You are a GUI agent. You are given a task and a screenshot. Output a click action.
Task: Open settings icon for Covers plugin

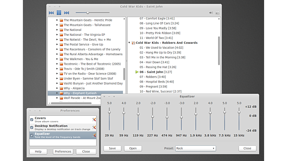pos(94,120)
